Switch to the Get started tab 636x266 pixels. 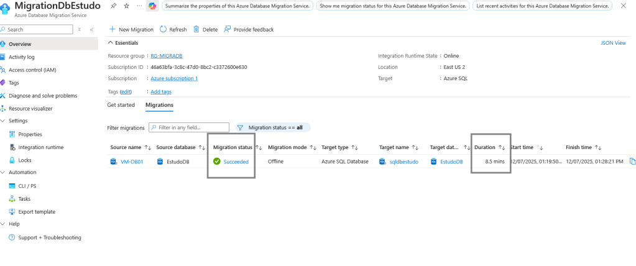[121, 105]
